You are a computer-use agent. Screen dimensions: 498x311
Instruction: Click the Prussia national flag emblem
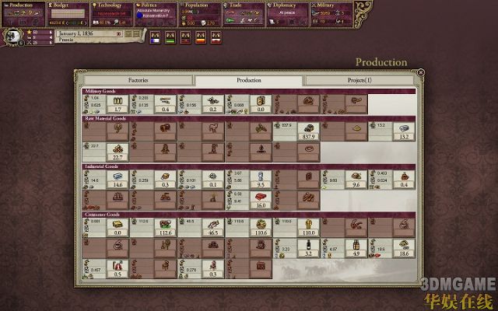pyautogui.click(x=13, y=37)
